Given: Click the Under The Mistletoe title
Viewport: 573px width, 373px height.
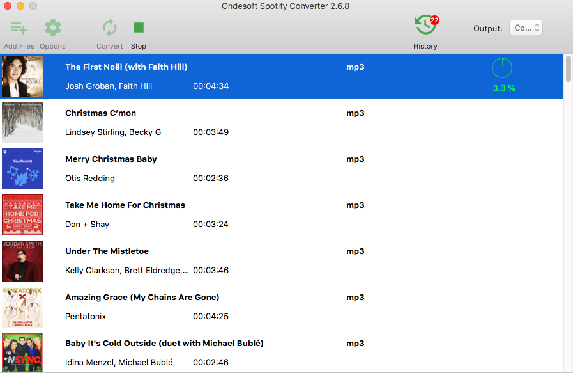Looking at the screenshot, I should pyautogui.click(x=107, y=251).
